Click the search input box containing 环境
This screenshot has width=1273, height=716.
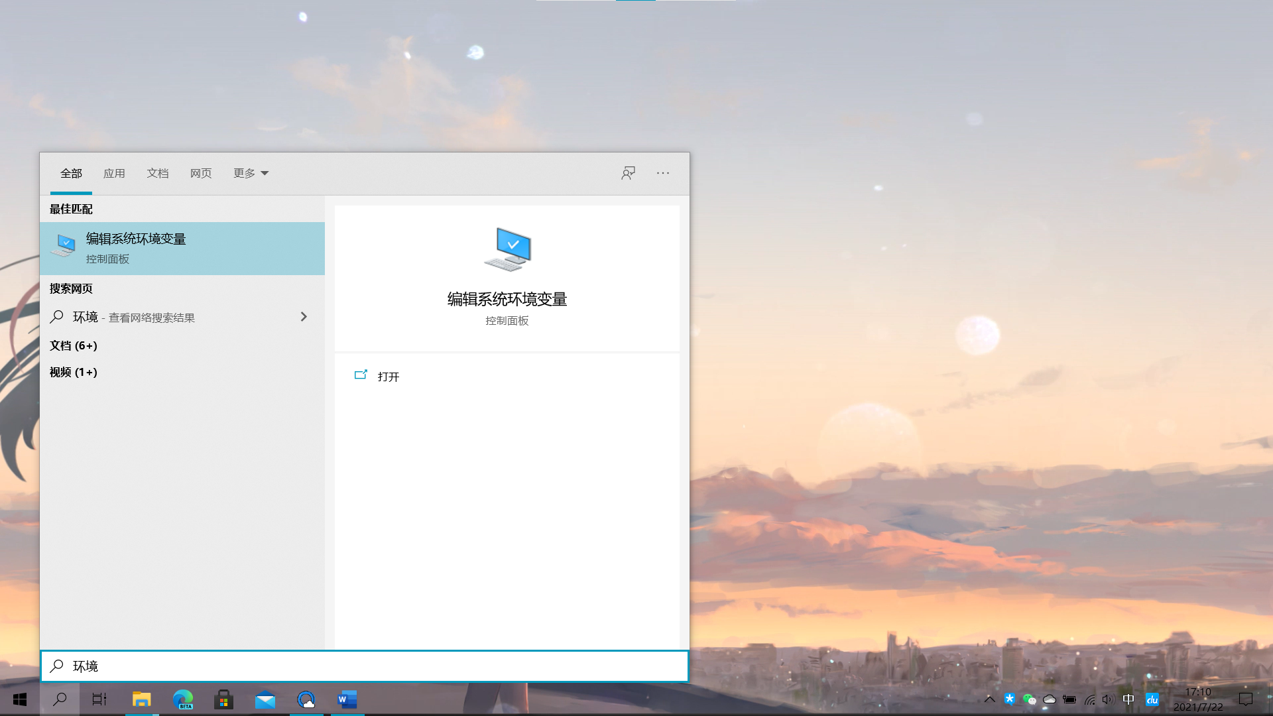(365, 666)
